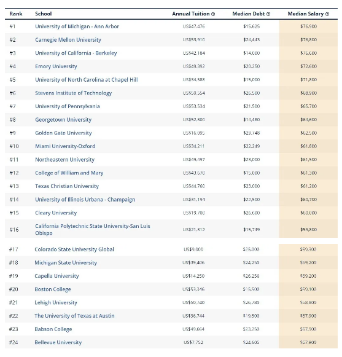The image size is (342, 357).
Task: Visit Cleary University school page
Action: point(56,213)
